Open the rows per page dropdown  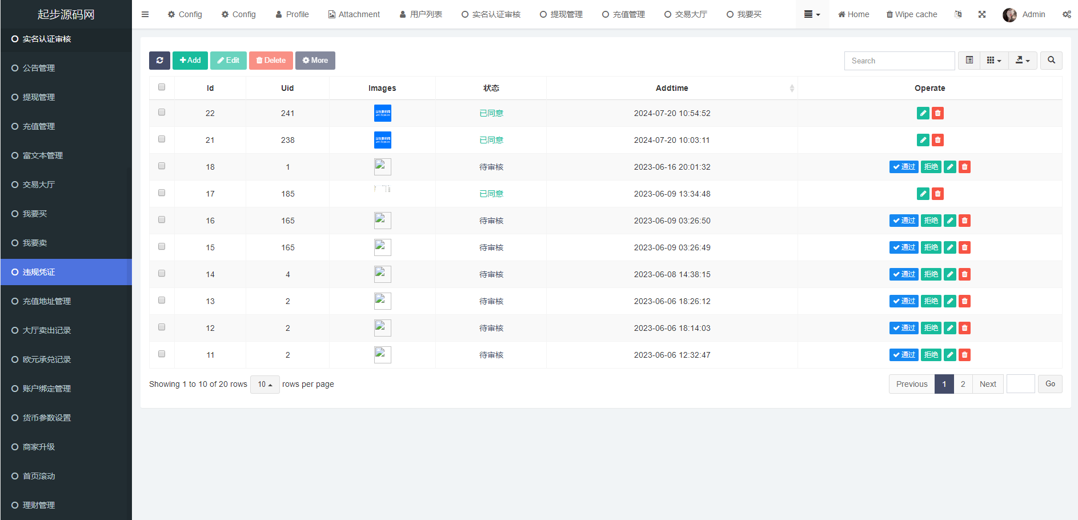tap(265, 385)
